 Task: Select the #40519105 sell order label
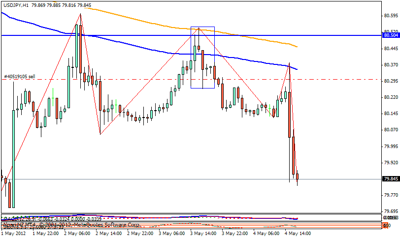(x=20, y=76)
